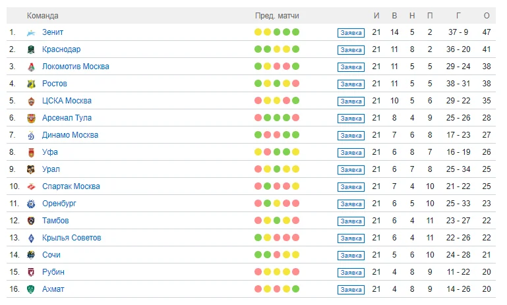Viewport: 507px width, 305px height.
Task: Click the В wins column header
Action: (x=394, y=16)
